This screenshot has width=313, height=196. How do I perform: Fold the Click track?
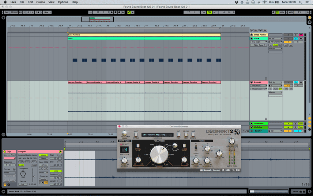pos(252,38)
